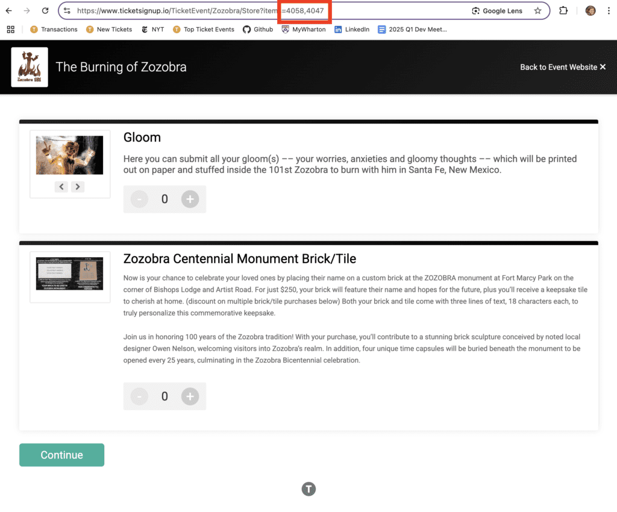This screenshot has height=512, width=617.
Task: Increase Gloom quantity with plus button
Action: pos(190,199)
